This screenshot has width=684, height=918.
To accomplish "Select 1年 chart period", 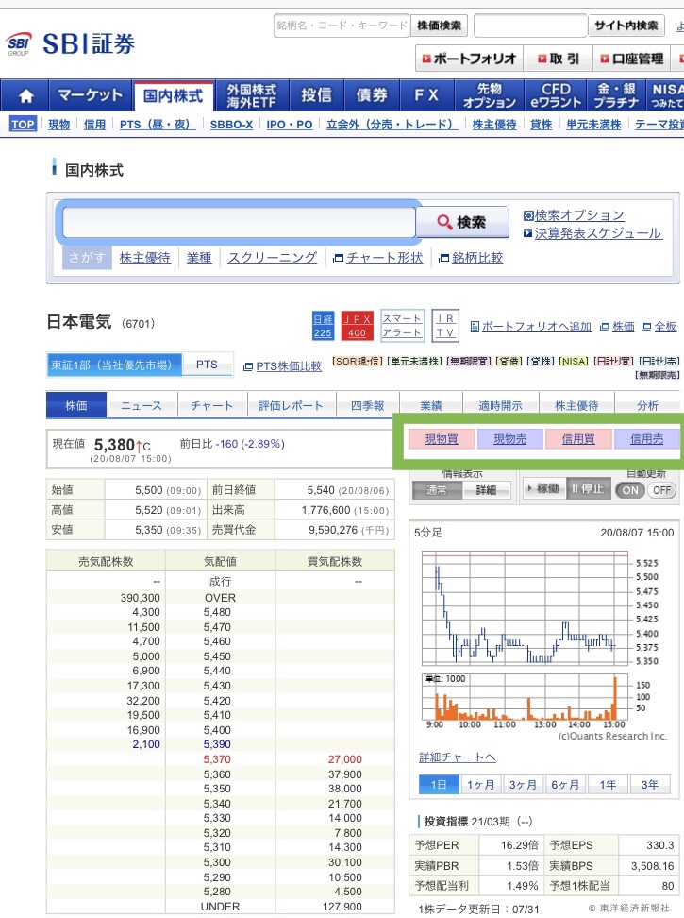I will (608, 785).
